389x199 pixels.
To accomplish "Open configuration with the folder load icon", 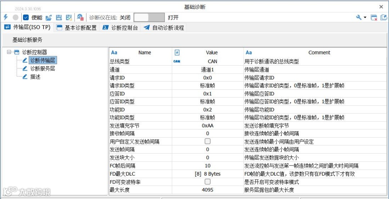I will (49, 18).
